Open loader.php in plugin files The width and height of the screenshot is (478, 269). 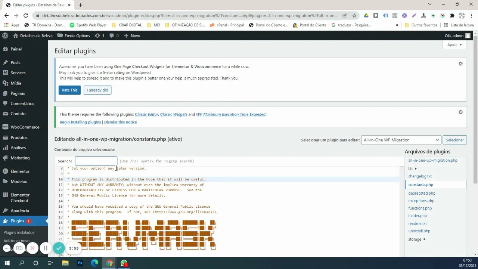418,216
